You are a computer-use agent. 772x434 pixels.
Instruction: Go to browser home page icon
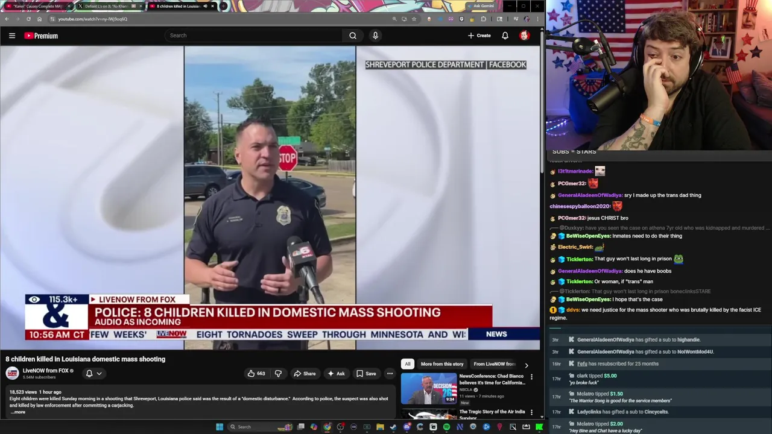coord(39,19)
